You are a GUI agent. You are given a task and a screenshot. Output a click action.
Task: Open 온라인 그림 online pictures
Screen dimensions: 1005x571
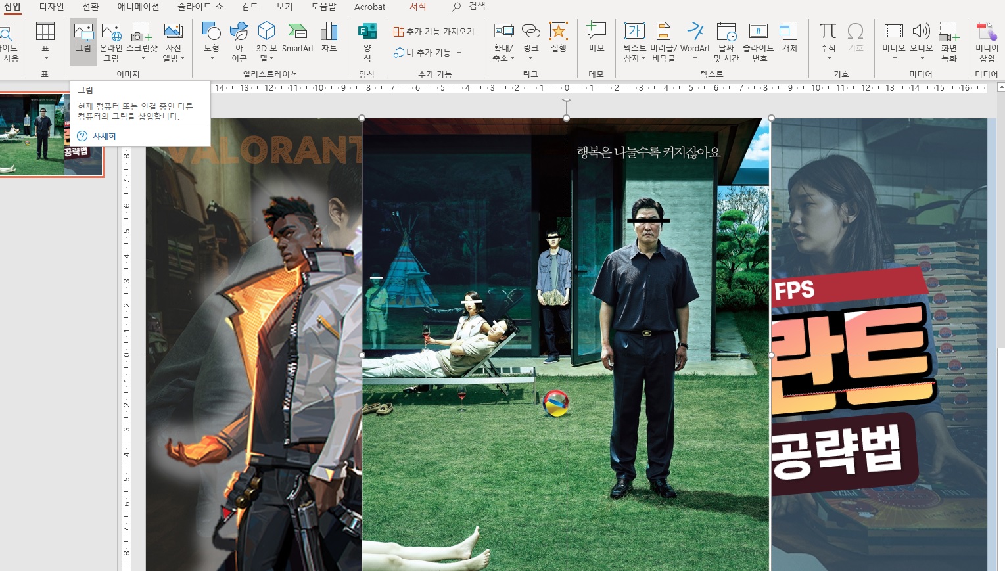111,42
